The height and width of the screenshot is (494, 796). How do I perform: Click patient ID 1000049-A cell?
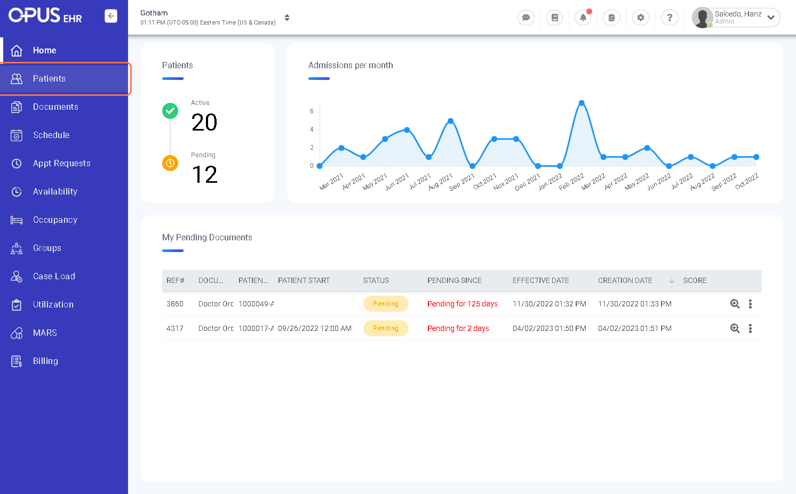point(256,304)
